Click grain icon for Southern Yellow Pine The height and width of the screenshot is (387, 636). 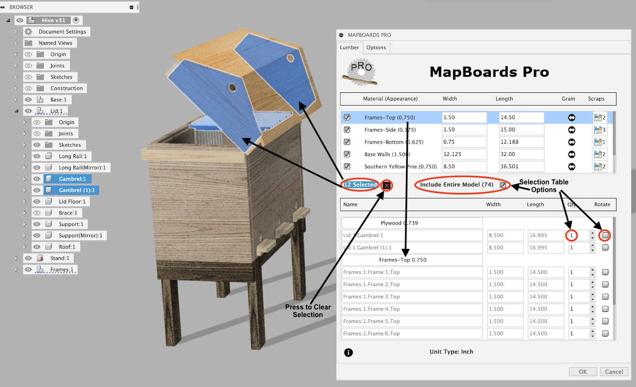click(572, 167)
